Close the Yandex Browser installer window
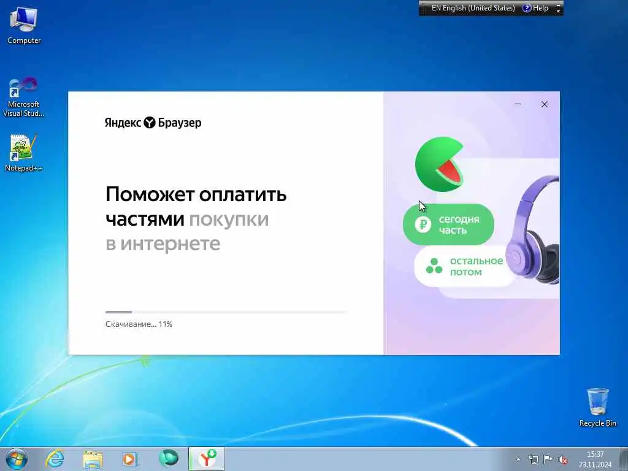The image size is (628, 471). tap(545, 104)
